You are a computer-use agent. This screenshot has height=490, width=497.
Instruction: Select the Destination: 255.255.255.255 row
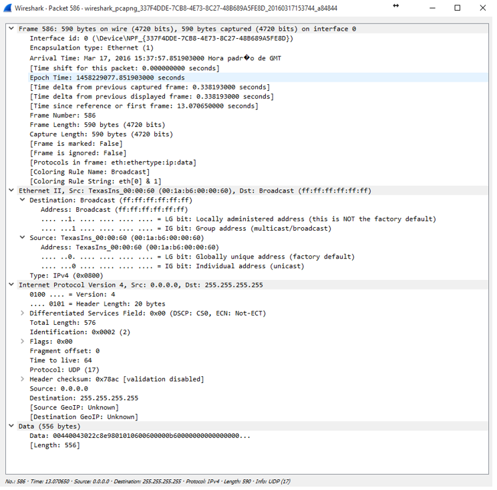pyautogui.click(x=84, y=398)
